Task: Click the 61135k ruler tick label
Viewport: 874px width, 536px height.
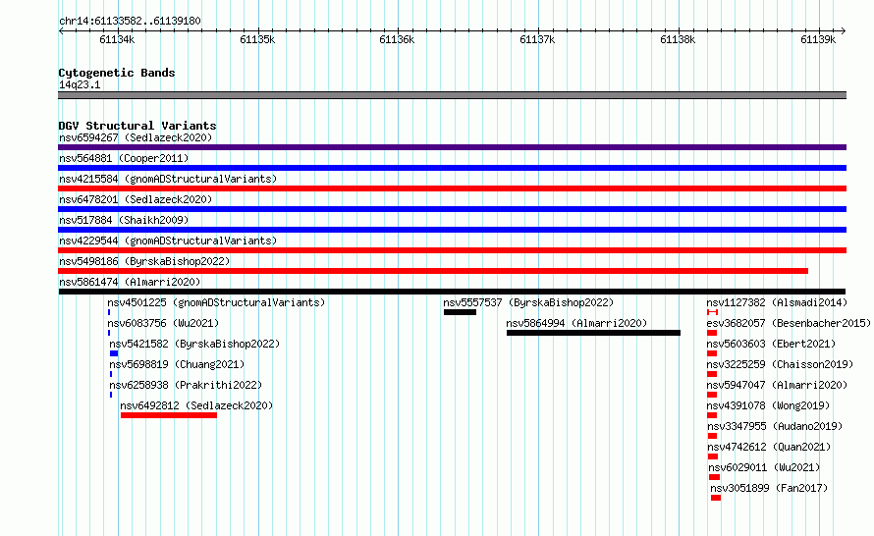Action: pyautogui.click(x=257, y=39)
